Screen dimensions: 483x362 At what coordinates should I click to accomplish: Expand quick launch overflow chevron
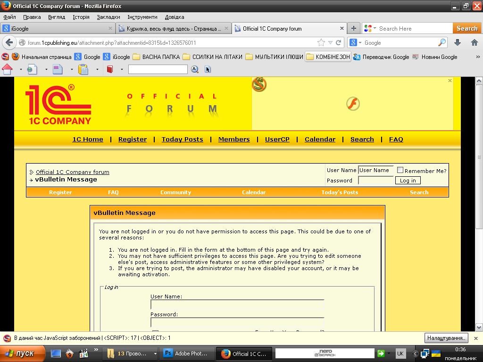click(x=96, y=349)
